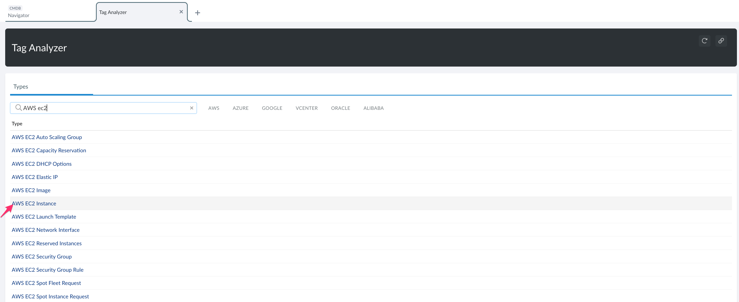The width and height of the screenshot is (739, 302).
Task: Open AWS EC2 Instance type
Action: click(34, 203)
